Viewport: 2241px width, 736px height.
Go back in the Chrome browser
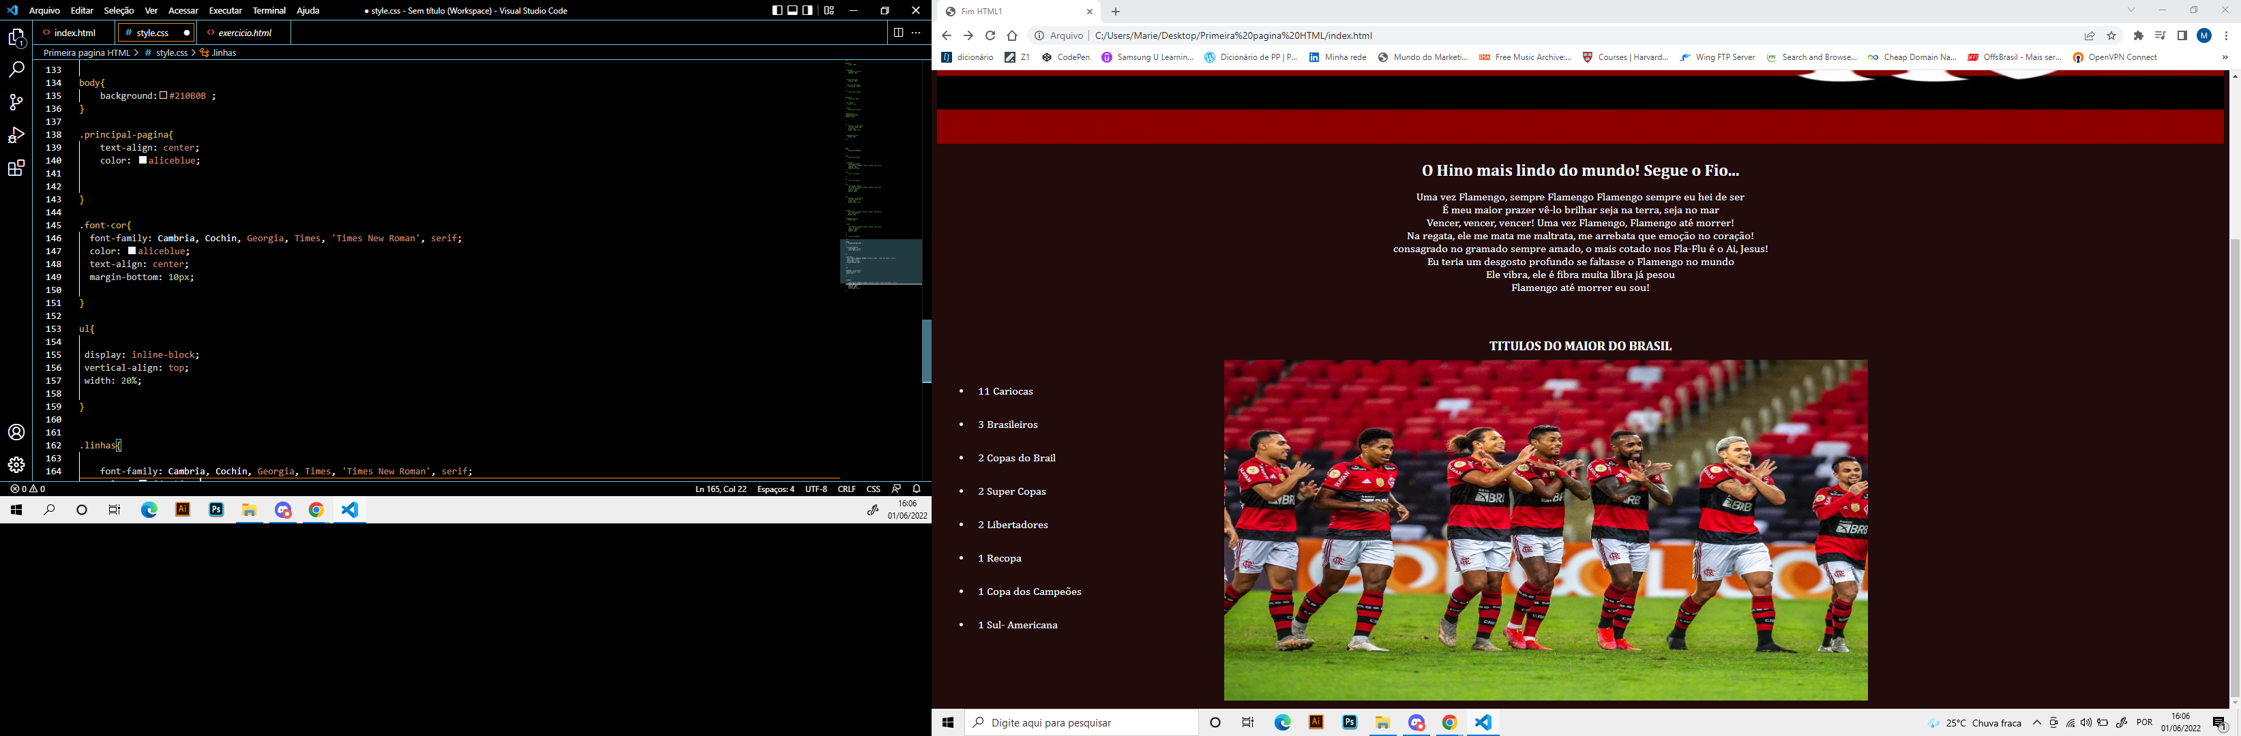coord(947,35)
